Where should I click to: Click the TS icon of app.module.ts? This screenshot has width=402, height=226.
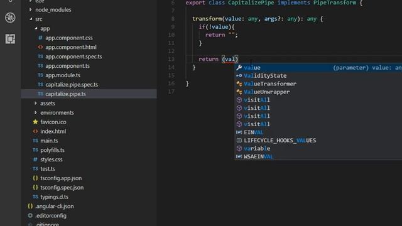coord(40,75)
